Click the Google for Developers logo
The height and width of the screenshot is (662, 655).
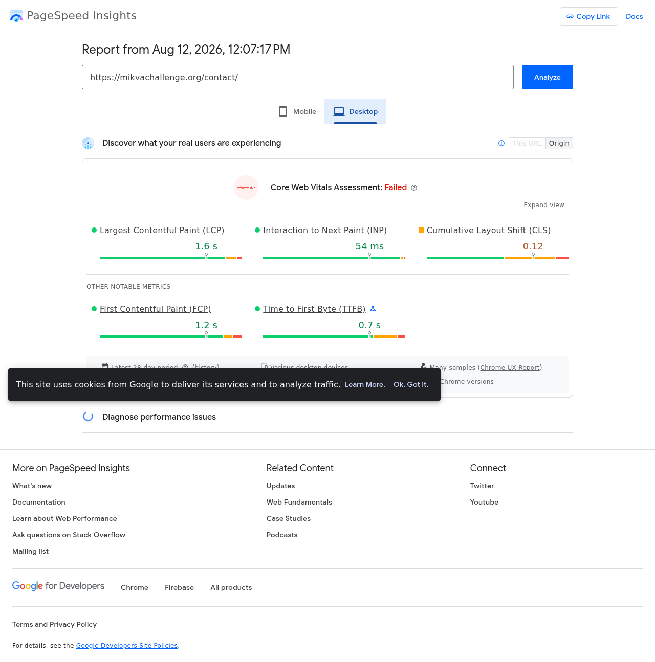coord(58,586)
